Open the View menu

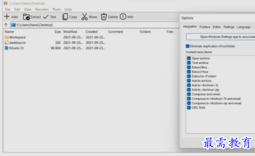28,9
